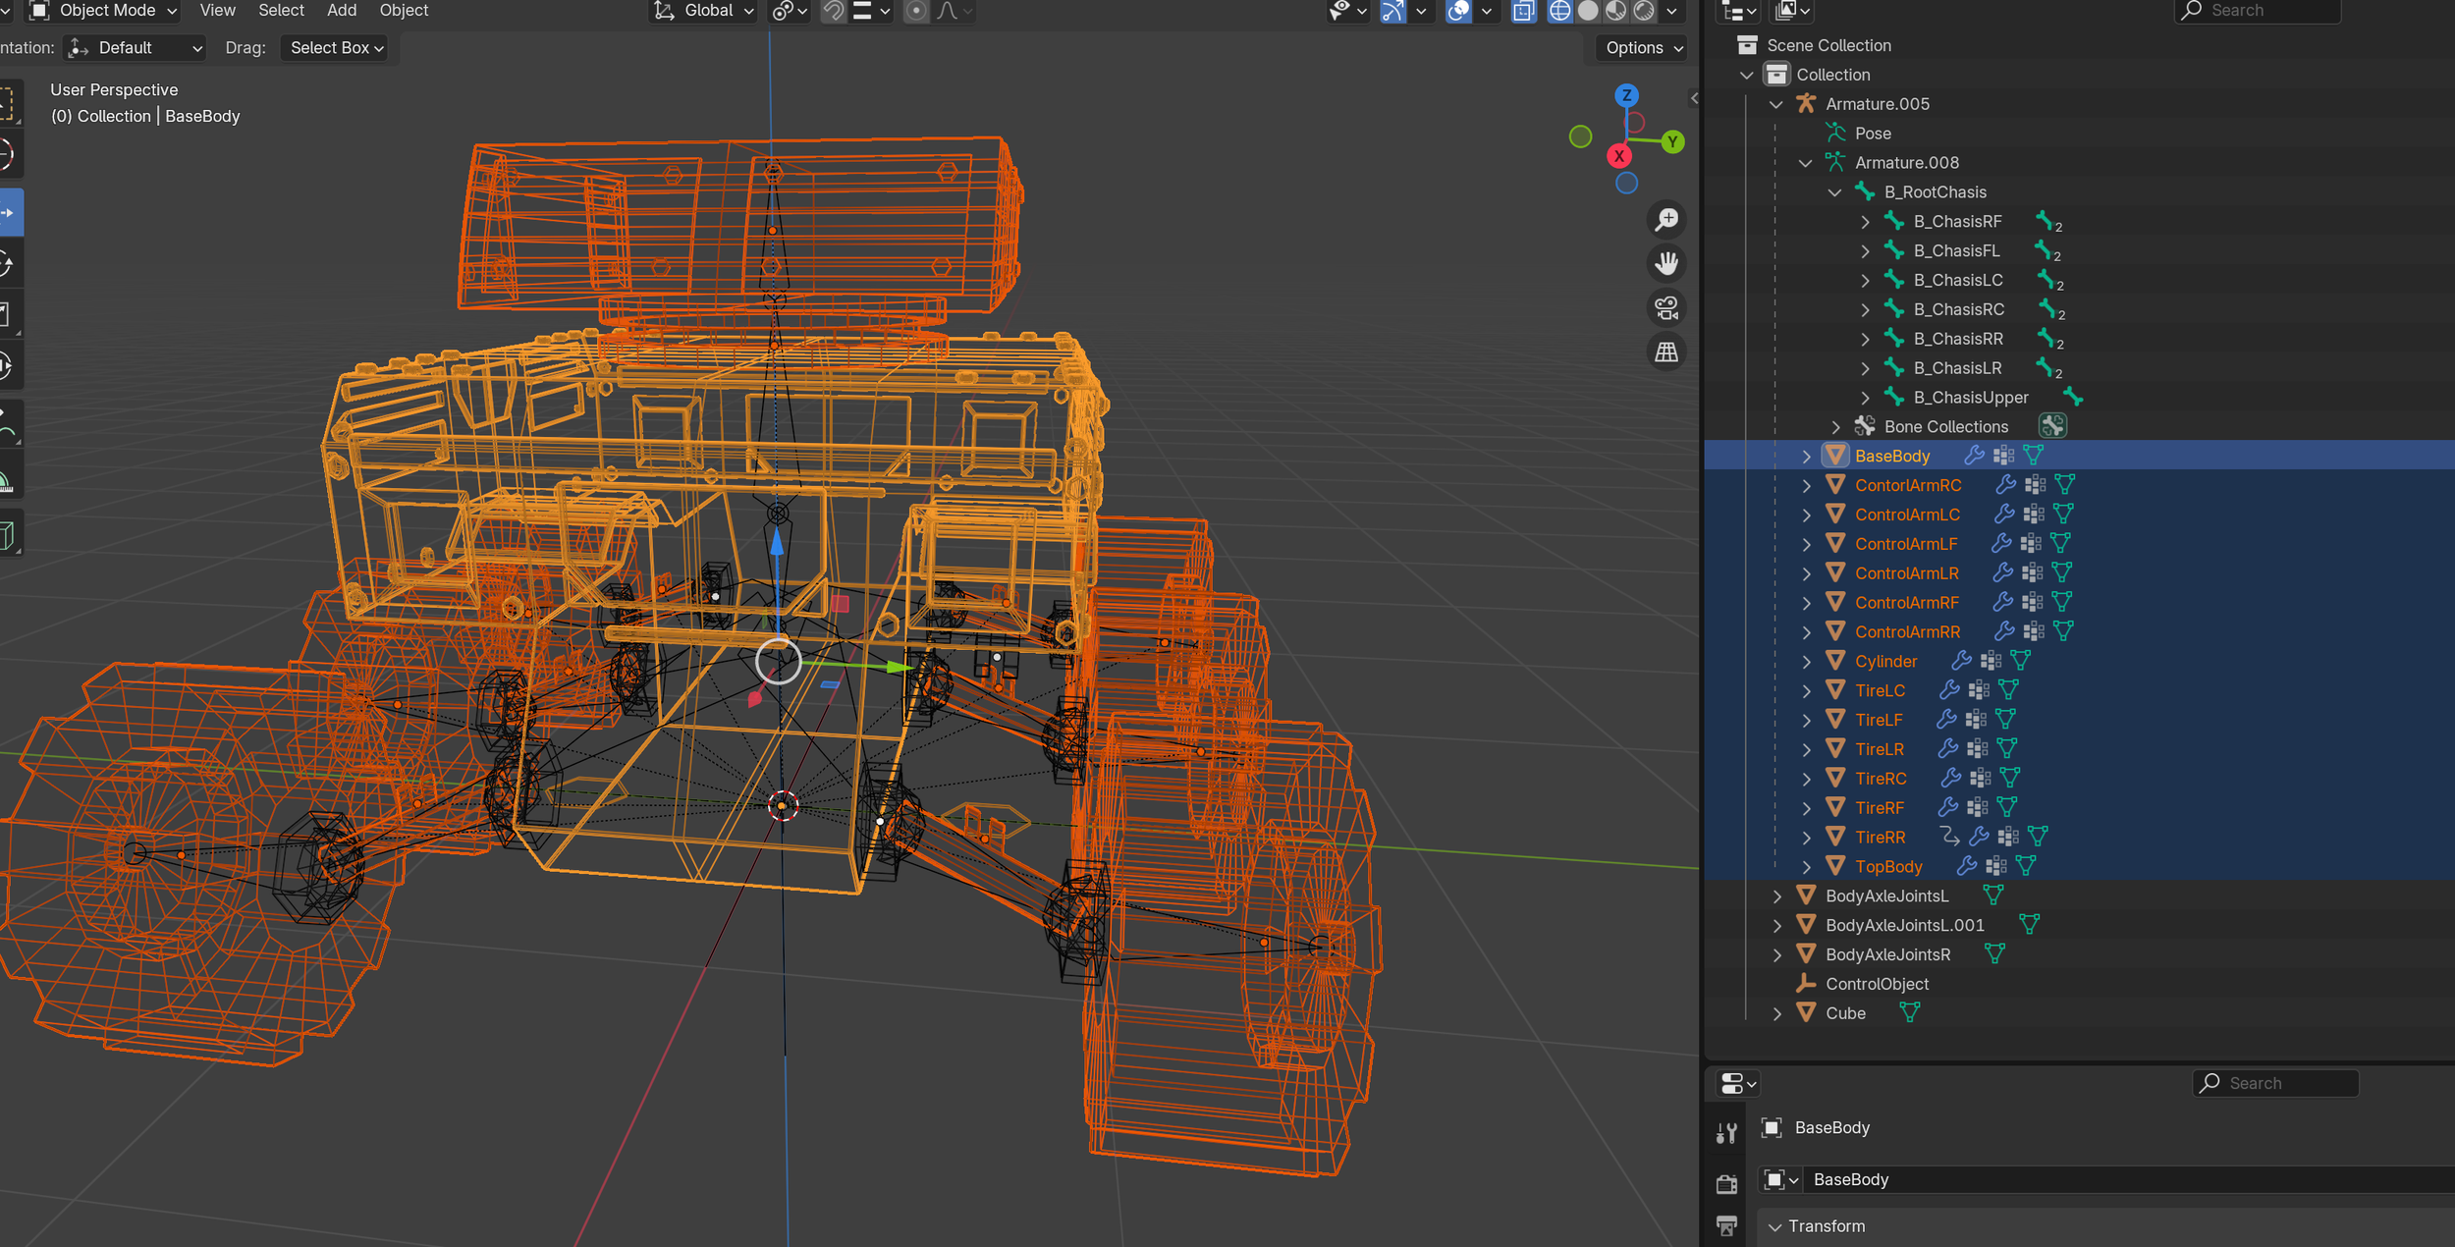
Task: Click the Bone Collections assign icon
Action: click(x=2052, y=426)
